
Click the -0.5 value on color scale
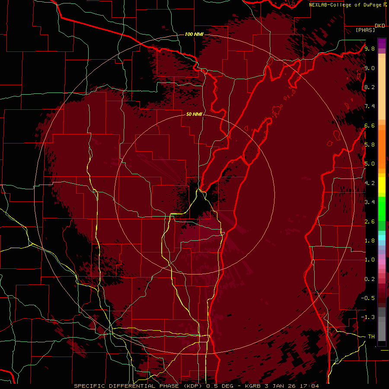pos(368,298)
